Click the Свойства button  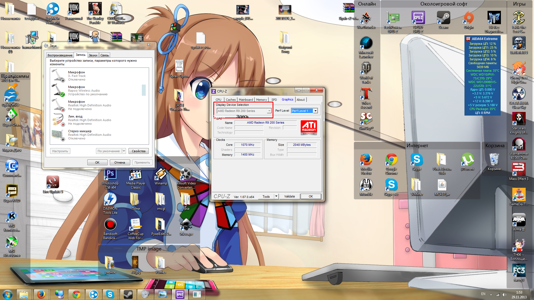(139, 151)
